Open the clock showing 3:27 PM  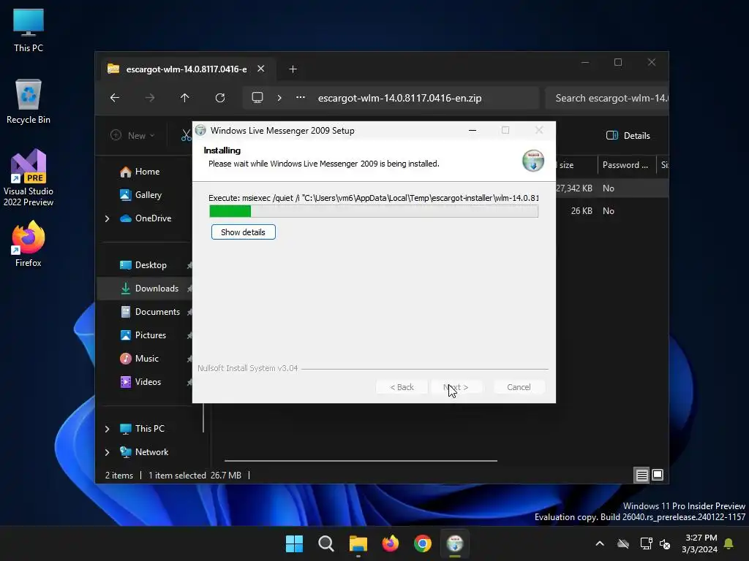coord(699,543)
